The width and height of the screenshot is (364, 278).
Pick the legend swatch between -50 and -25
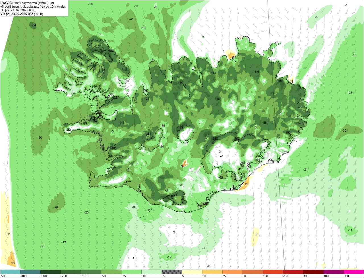pyautogui.click(x=111, y=272)
